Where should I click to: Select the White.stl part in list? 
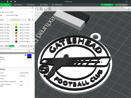pyautogui.click(x=2, y=59)
